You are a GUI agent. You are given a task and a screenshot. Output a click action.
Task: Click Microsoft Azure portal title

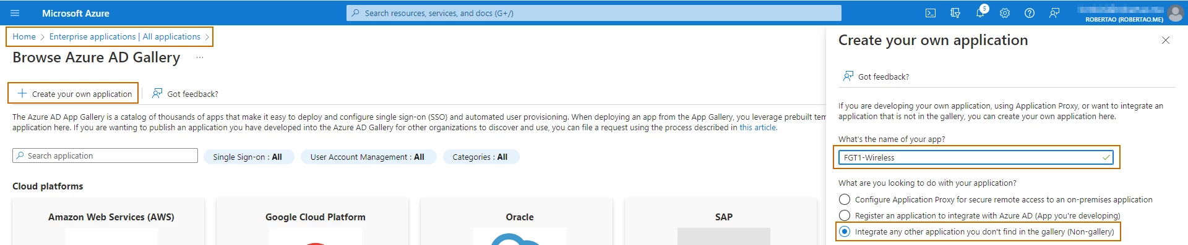click(x=75, y=13)
